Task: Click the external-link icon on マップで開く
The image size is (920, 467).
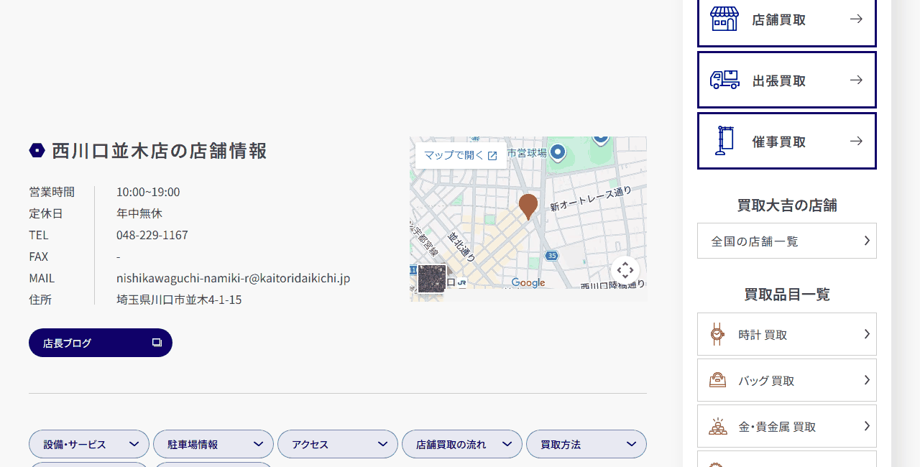Action: [x=492, y=155]
